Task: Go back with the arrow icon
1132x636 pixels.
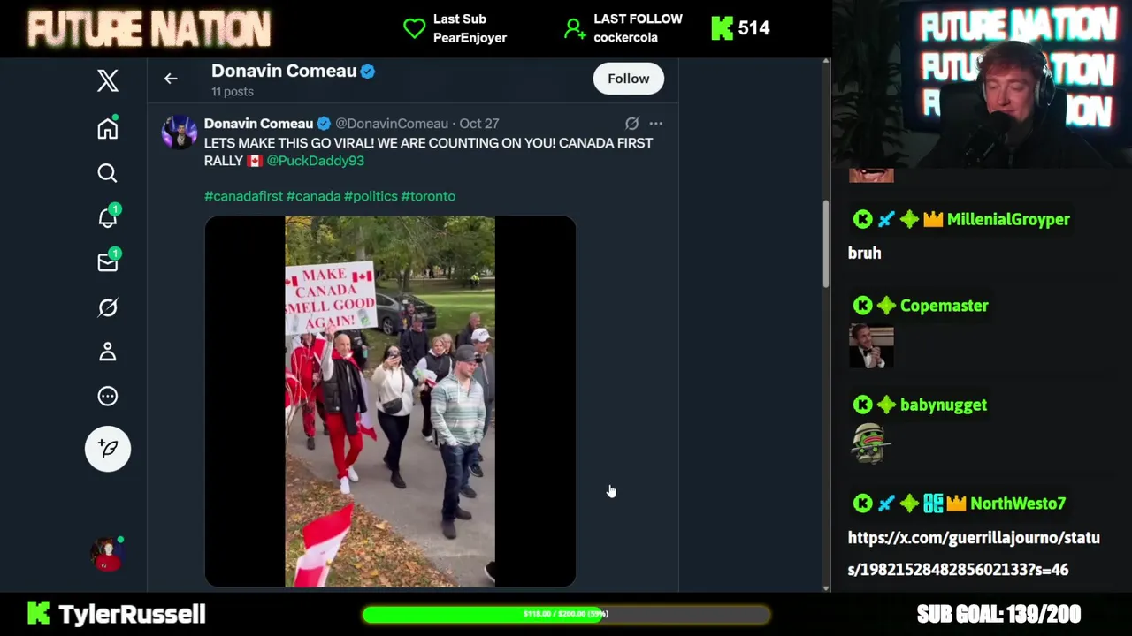Action: [x=171, y=79]
